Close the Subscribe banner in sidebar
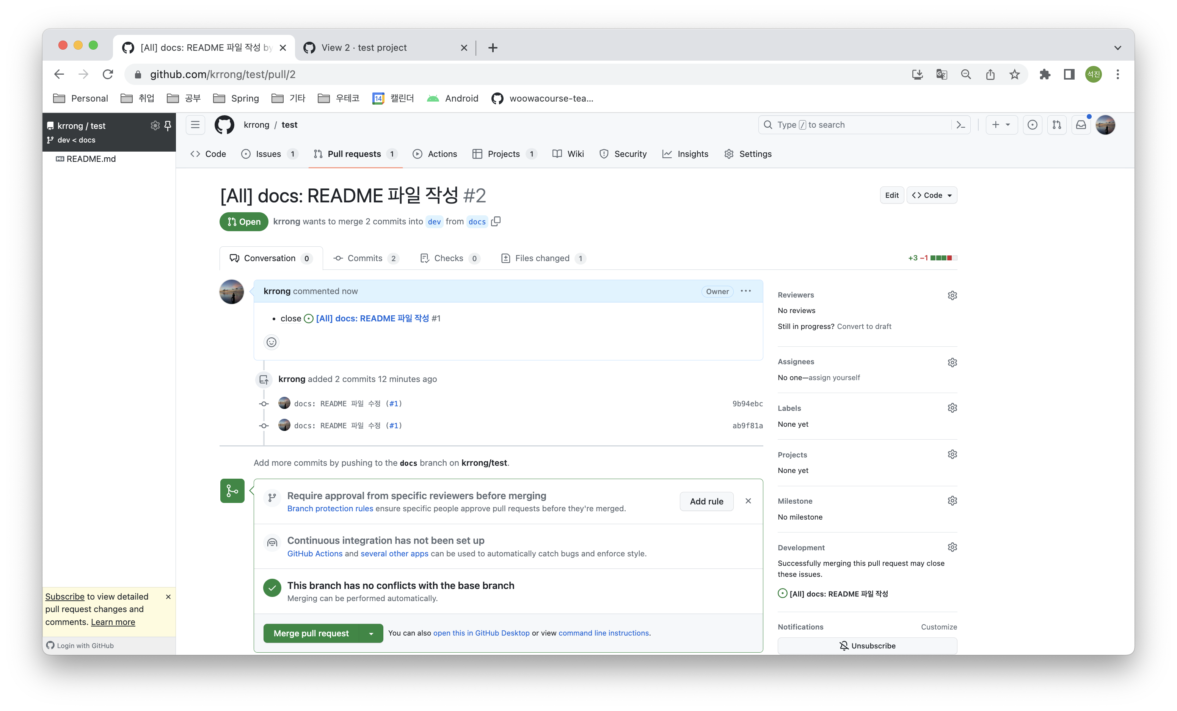1177x711 pixels. pyautogui.click(x=168, y=597)
